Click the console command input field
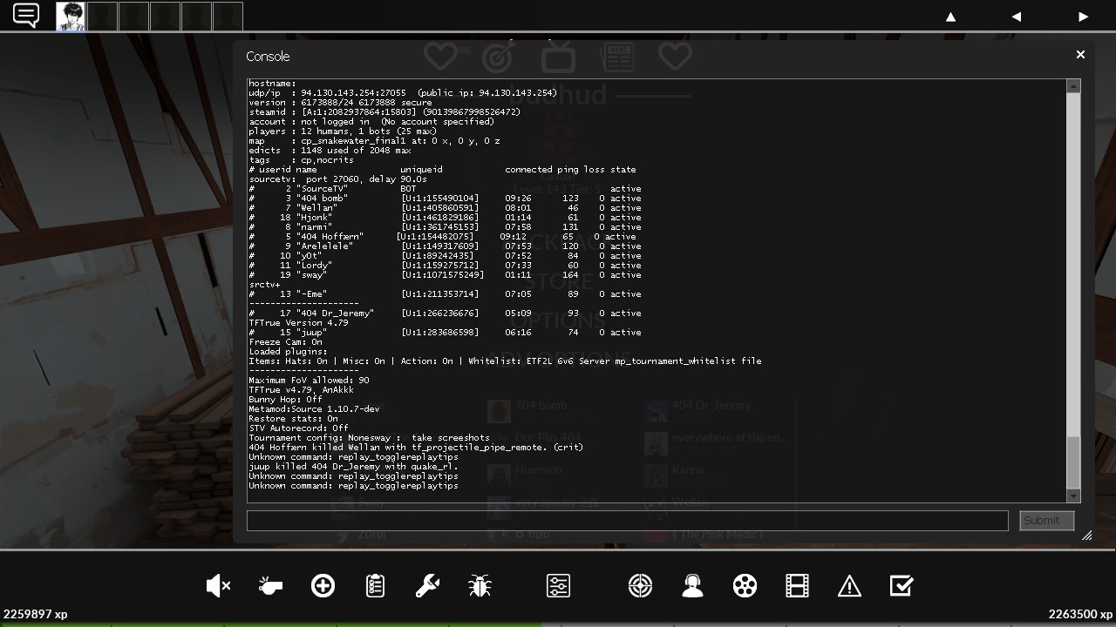Viewport: 1116px width, 627px height. (x=627, y=520)
